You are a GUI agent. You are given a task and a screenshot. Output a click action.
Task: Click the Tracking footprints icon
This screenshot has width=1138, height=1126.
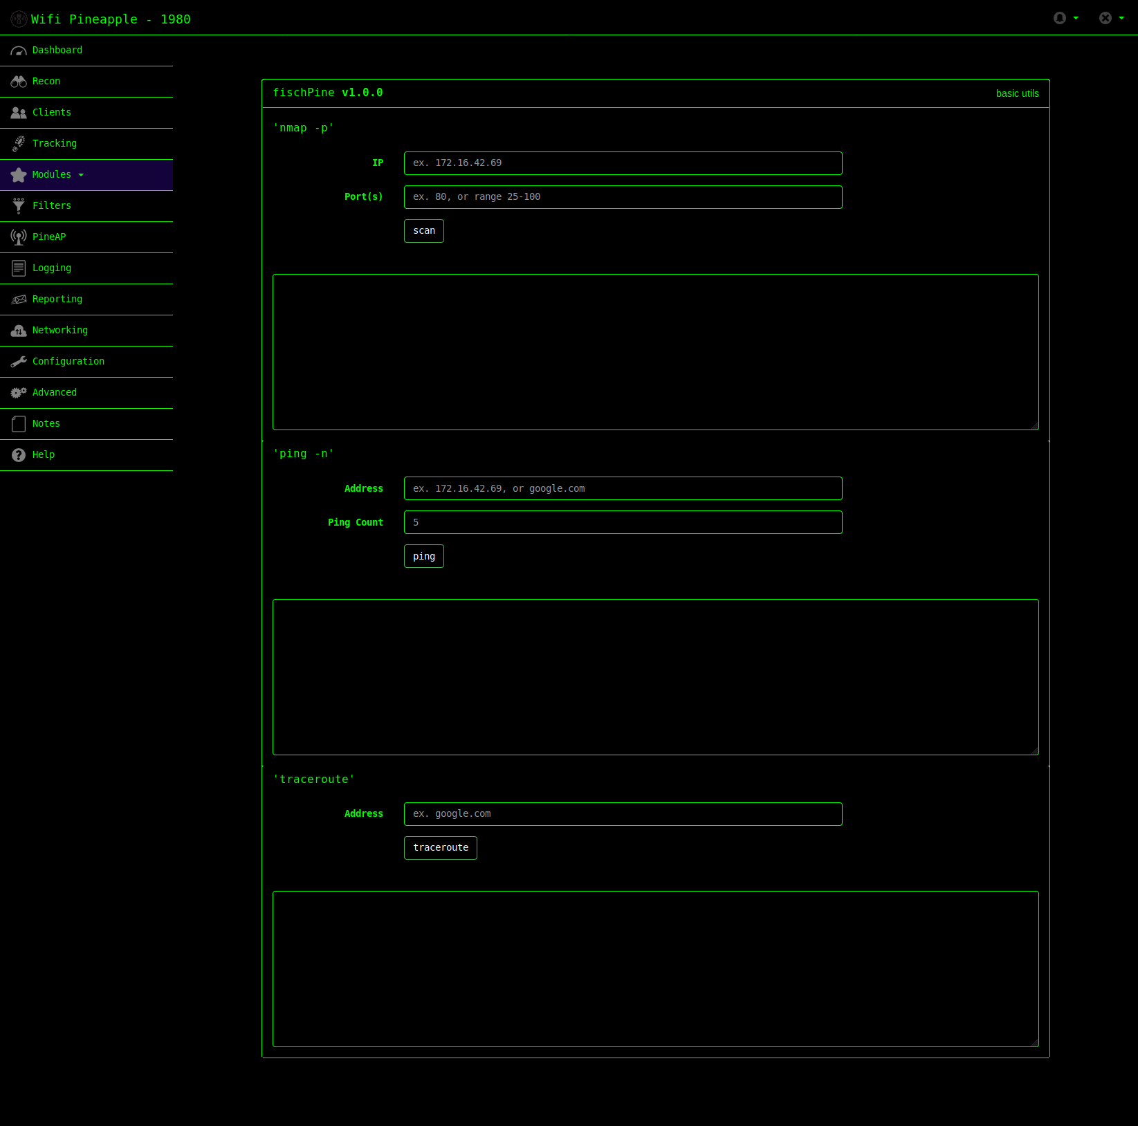[19, 144]
